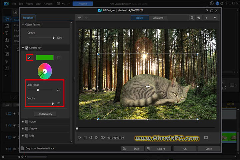Screen dimensions: 240x160
Task: Step to previous frame
Action: click(91, 137)
